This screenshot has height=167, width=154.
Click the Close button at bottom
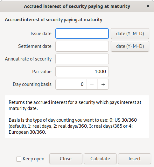click(66, 159)
